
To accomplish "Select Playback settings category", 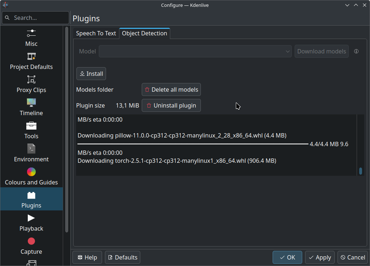I will click(x=31, y=223).
